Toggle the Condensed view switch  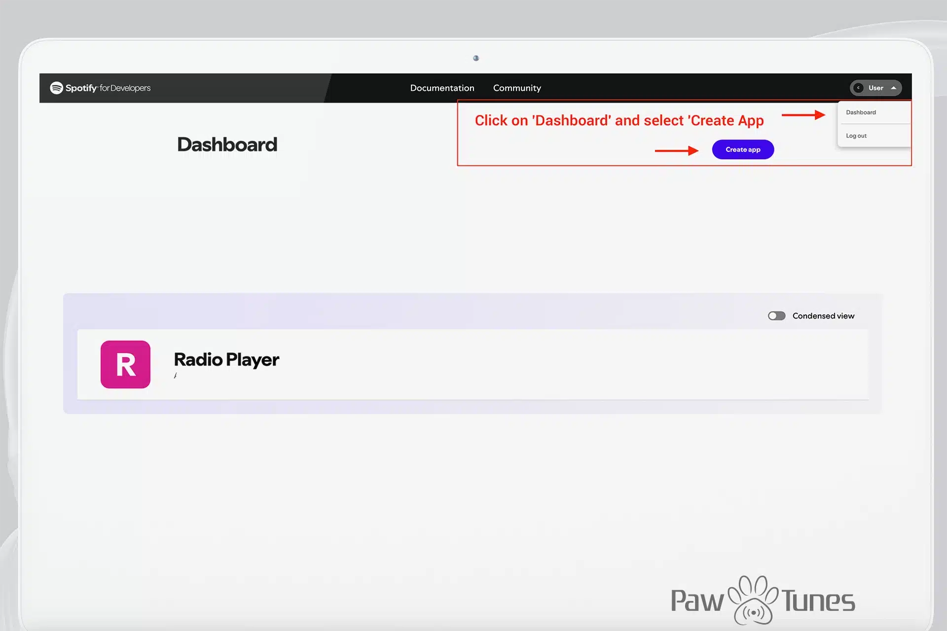776,315
